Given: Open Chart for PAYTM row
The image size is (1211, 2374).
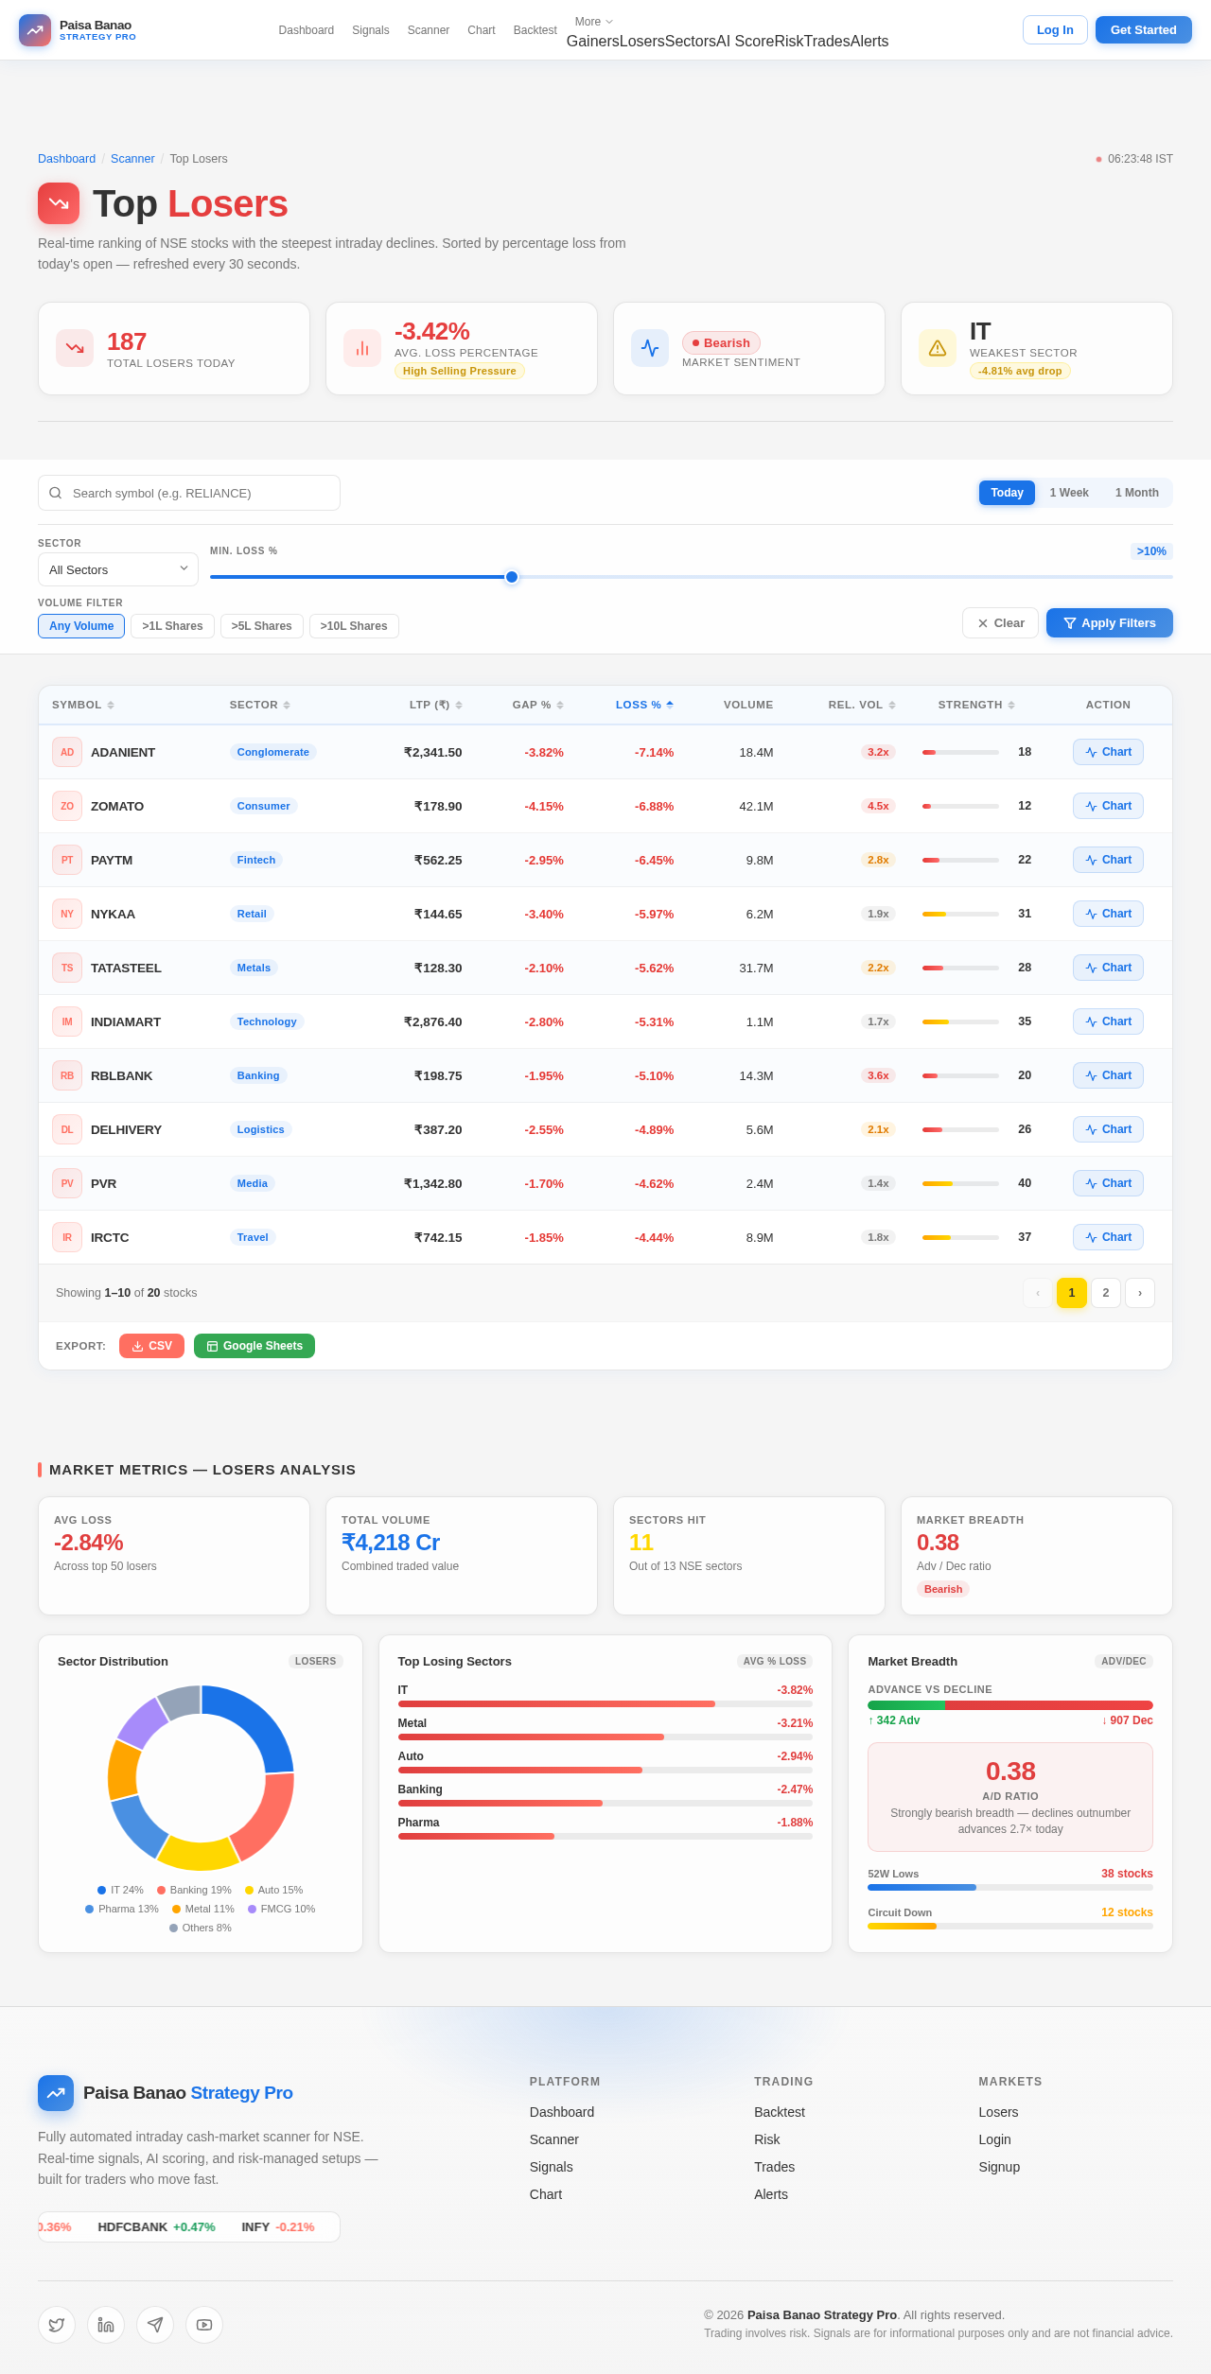Looking at the screenshot, I should pyautogui.click(x=1108, y=860).
